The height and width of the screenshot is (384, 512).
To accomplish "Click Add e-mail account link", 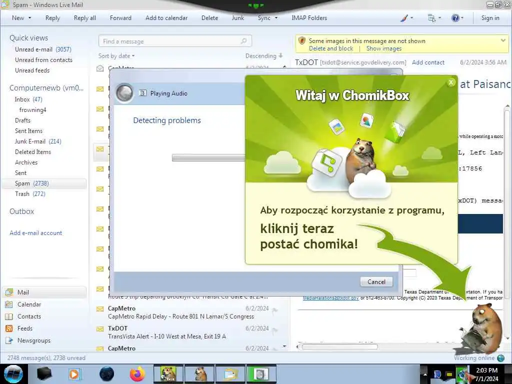I will pos(35,233).
